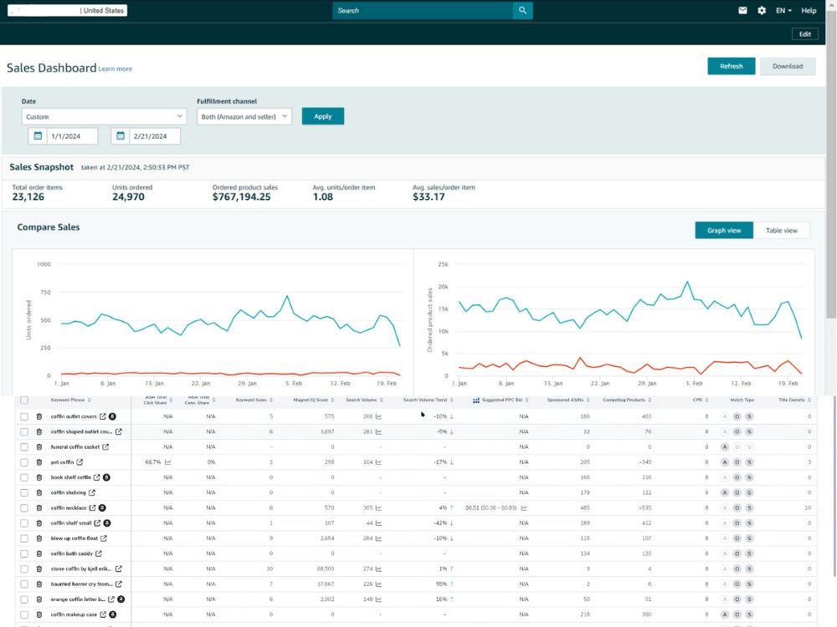Open the Date range dropdown showing Custom
This screenshot has width=837, height=627.
pyautogui.click(x=104, y=116)
